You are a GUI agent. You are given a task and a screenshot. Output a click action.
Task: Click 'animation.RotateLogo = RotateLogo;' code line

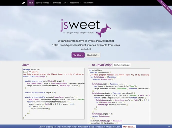click(107, 121)
